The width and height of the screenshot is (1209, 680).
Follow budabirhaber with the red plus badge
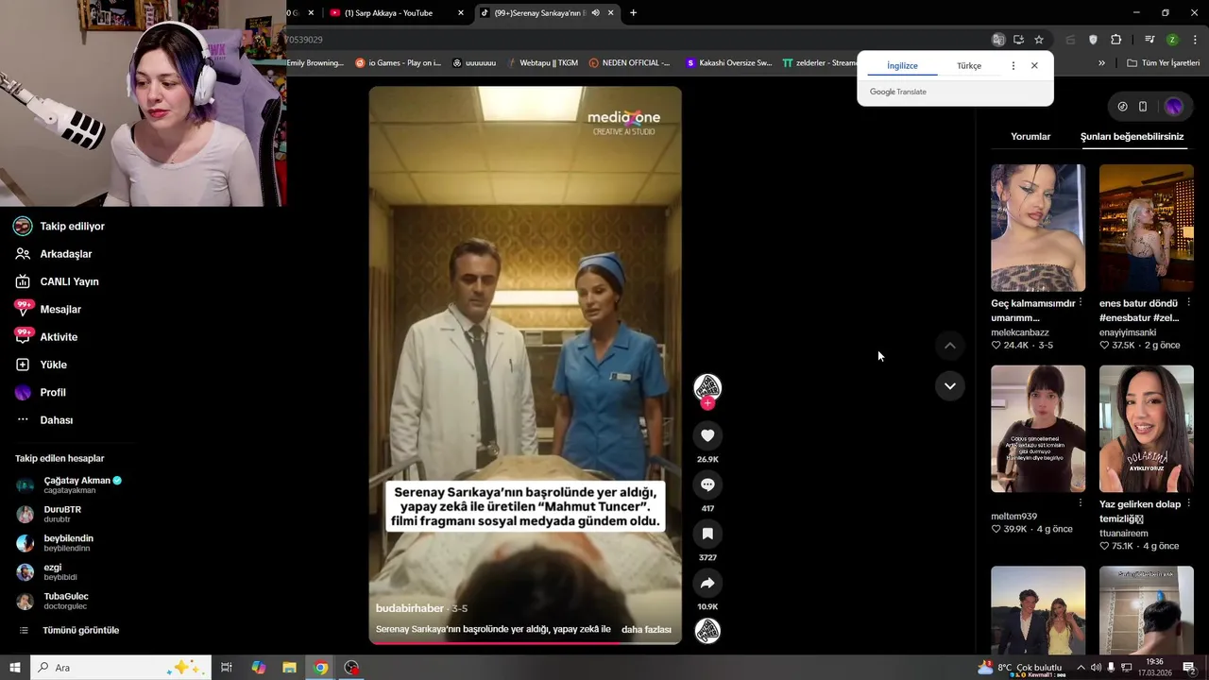[707, 403]
